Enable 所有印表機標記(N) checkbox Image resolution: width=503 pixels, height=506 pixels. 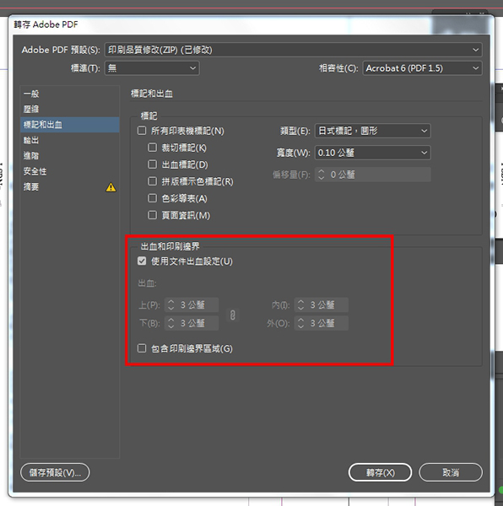142,131
